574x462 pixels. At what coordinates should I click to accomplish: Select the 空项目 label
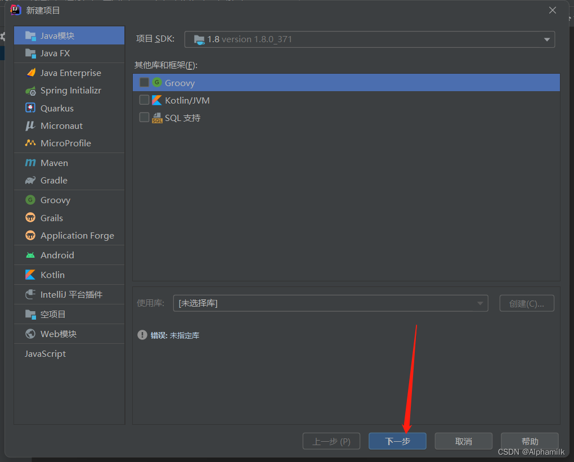(x=53, y=314)
